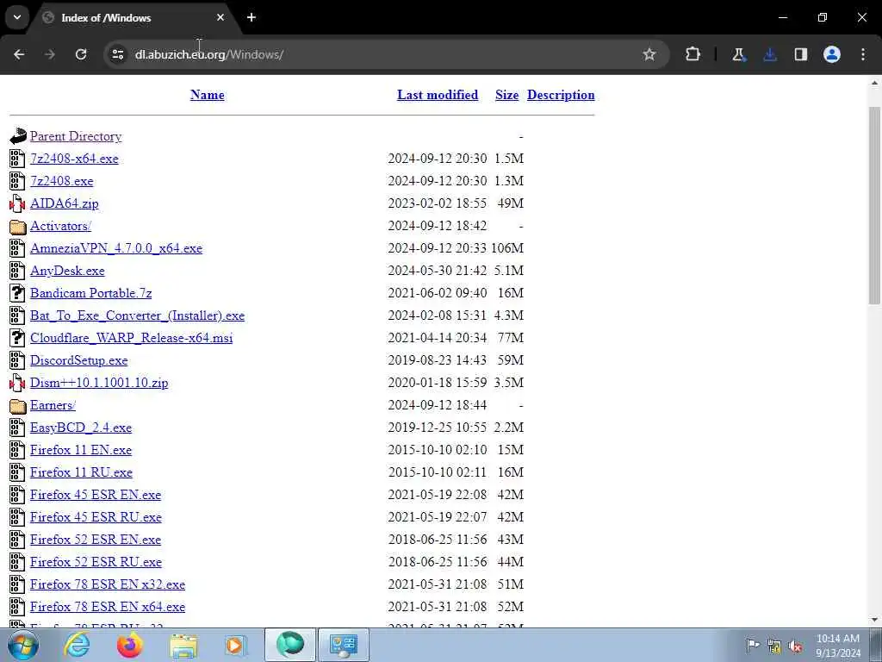Click the back-arrow icon beside Parent Directory
882x662 pixels.
(18, 135)
